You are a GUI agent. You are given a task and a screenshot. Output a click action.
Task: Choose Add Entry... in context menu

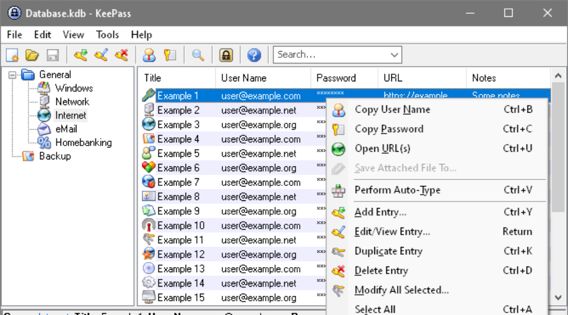437,212
